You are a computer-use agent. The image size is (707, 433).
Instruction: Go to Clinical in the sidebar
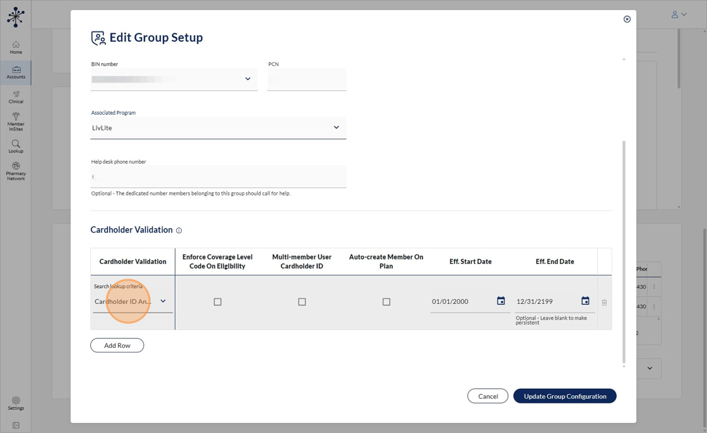click(x=16, y=97)
